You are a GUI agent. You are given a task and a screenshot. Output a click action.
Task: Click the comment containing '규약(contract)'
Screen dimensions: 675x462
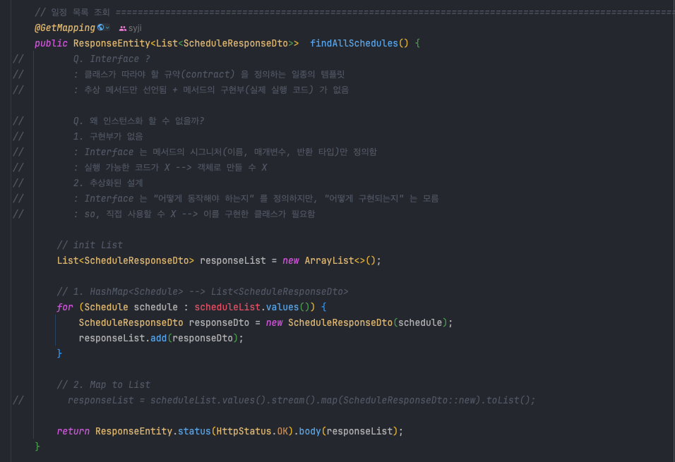[209, 75]
